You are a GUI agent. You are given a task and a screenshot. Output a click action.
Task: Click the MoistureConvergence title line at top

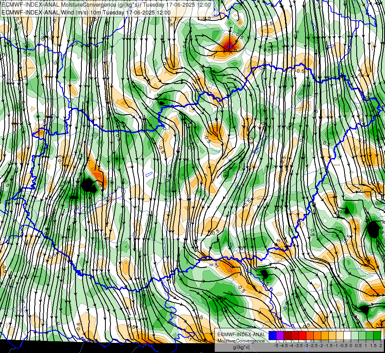click(106, 5)
